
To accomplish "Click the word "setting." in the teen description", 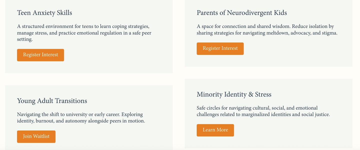I will tap(25, 39).
